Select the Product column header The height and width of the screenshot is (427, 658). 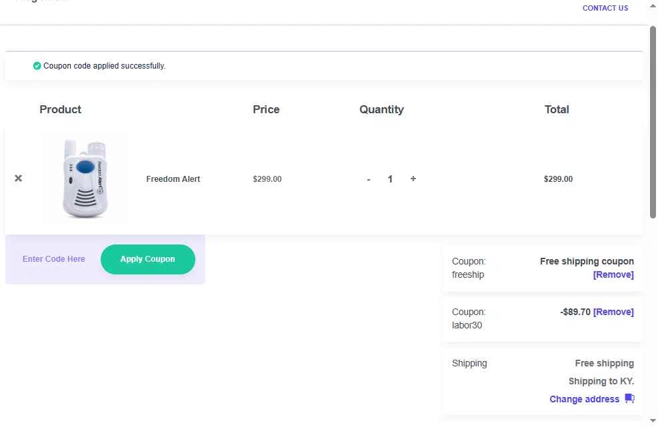61,109
